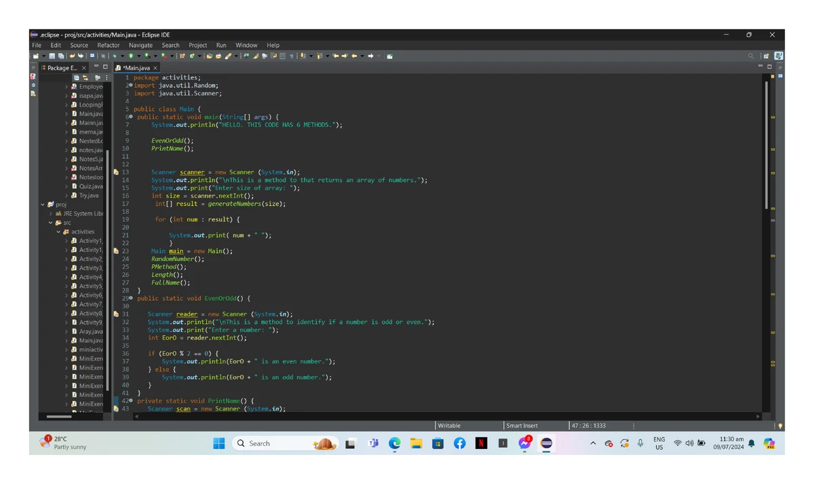Open the Run dropdown arrow in toolbar
This screenshot has height=495, width=814.
[138, 56]
